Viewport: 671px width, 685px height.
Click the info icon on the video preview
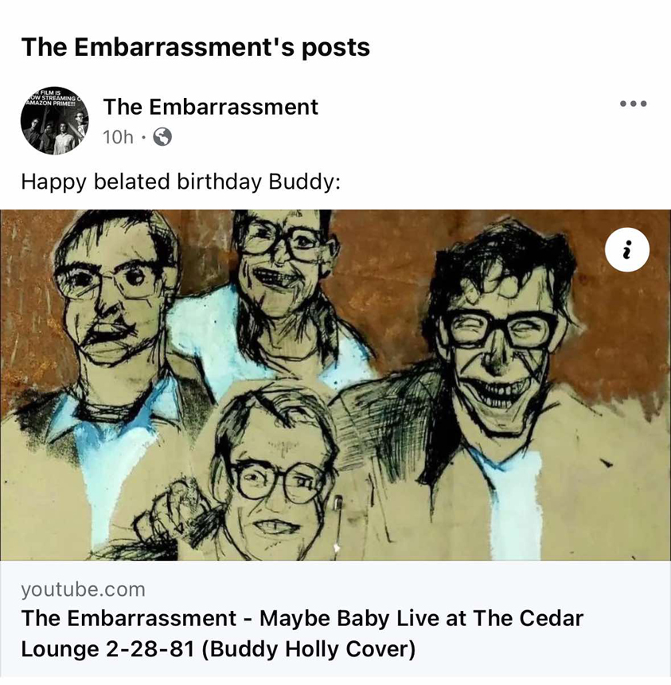(626, 250)
